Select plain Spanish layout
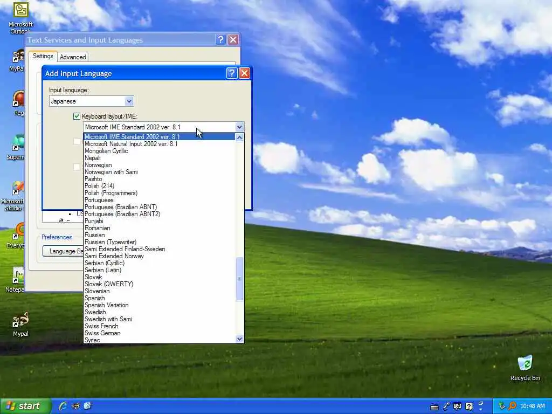This screenshot has width=552, height=414. (160, 298)
